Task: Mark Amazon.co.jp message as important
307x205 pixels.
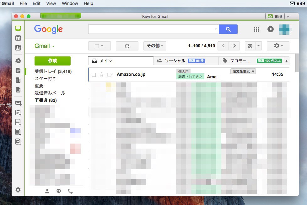Action: click(x=110, y=75)
